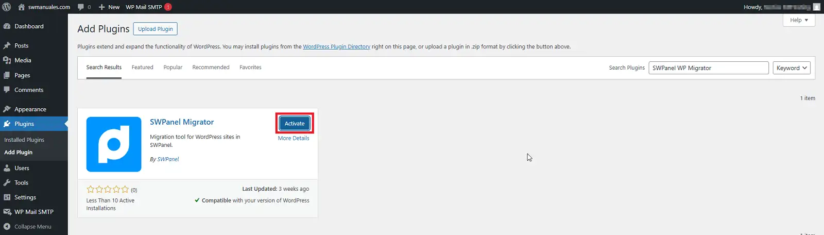Click the Collapse Menu arrow icon
This screenshot has height=235, width=824.
[x=7, y=226]
